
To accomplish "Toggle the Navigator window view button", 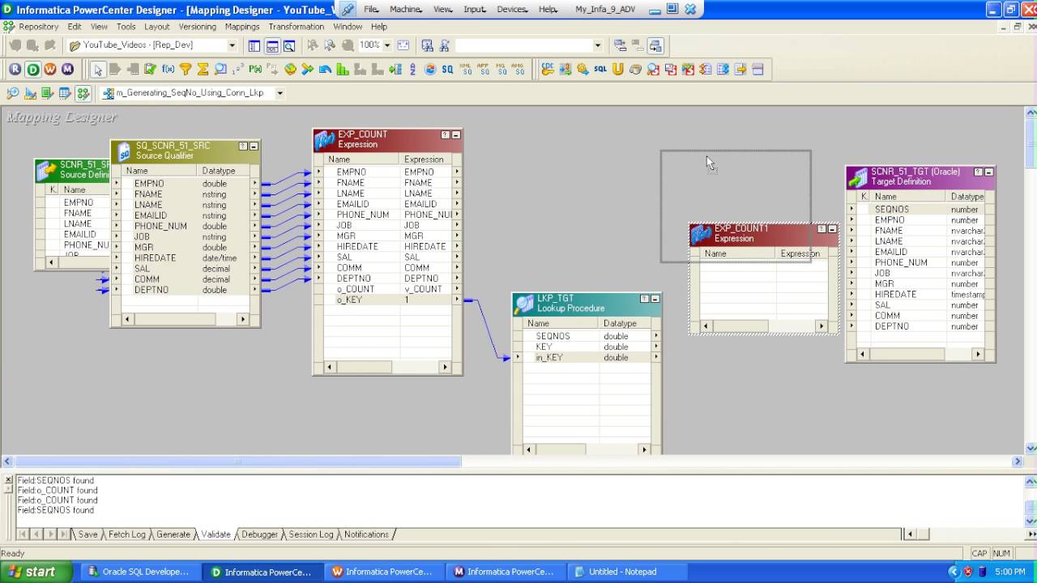I will tap(254, 45).
